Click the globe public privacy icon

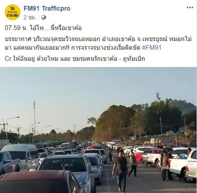[44, 18]
